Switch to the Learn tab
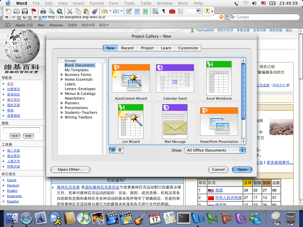The height and width of the screenshot is (227, 303). click(x=166, y=48)
